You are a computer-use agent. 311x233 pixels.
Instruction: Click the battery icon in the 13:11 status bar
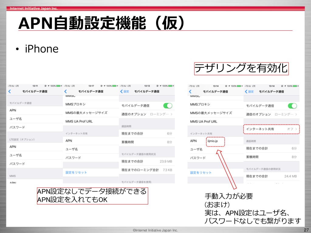pos(59,86)
